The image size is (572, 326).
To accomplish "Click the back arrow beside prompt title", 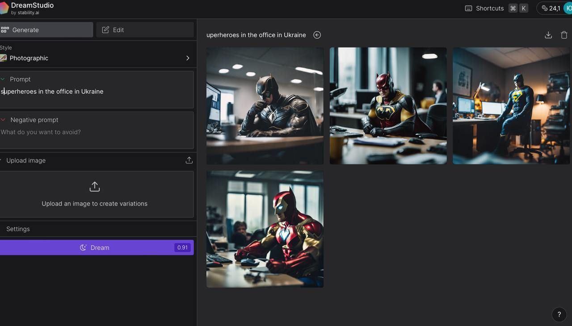I will [317, 35].
